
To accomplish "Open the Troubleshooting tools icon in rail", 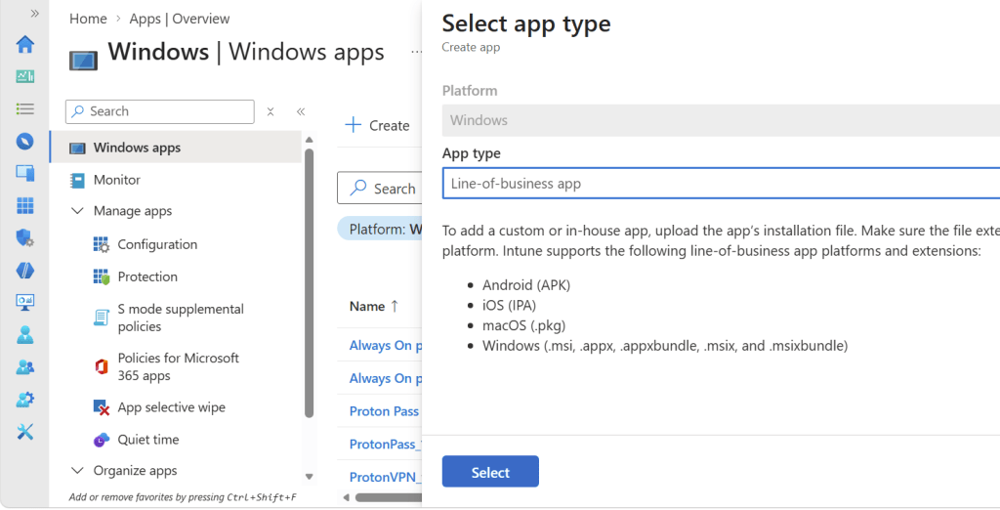I will click(24, 432).
